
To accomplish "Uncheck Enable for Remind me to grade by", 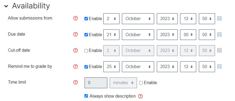I will click(86, 67).
